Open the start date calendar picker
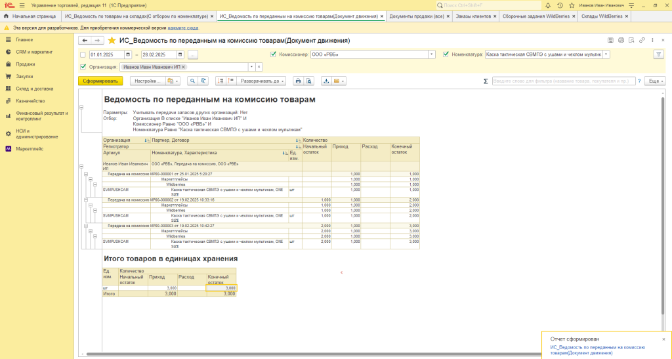 coord(128,55)
